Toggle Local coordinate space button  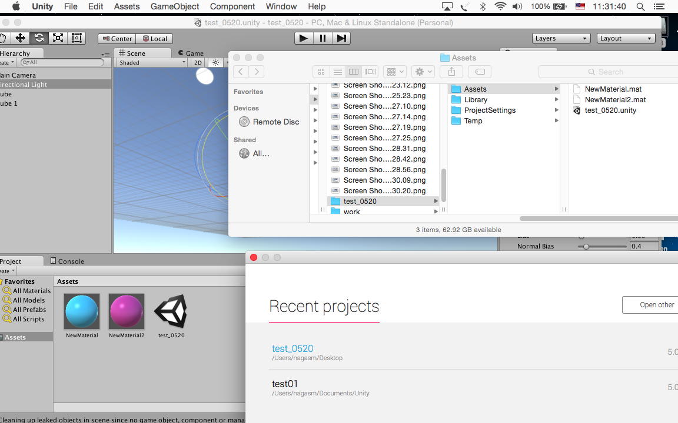pos(154,38)
